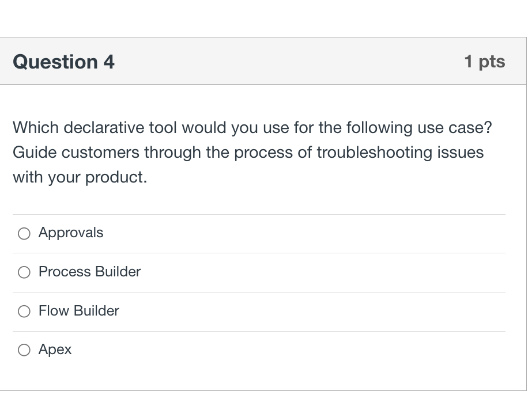
Task: Click the Apex label text
Action: [x=55, y=350]
